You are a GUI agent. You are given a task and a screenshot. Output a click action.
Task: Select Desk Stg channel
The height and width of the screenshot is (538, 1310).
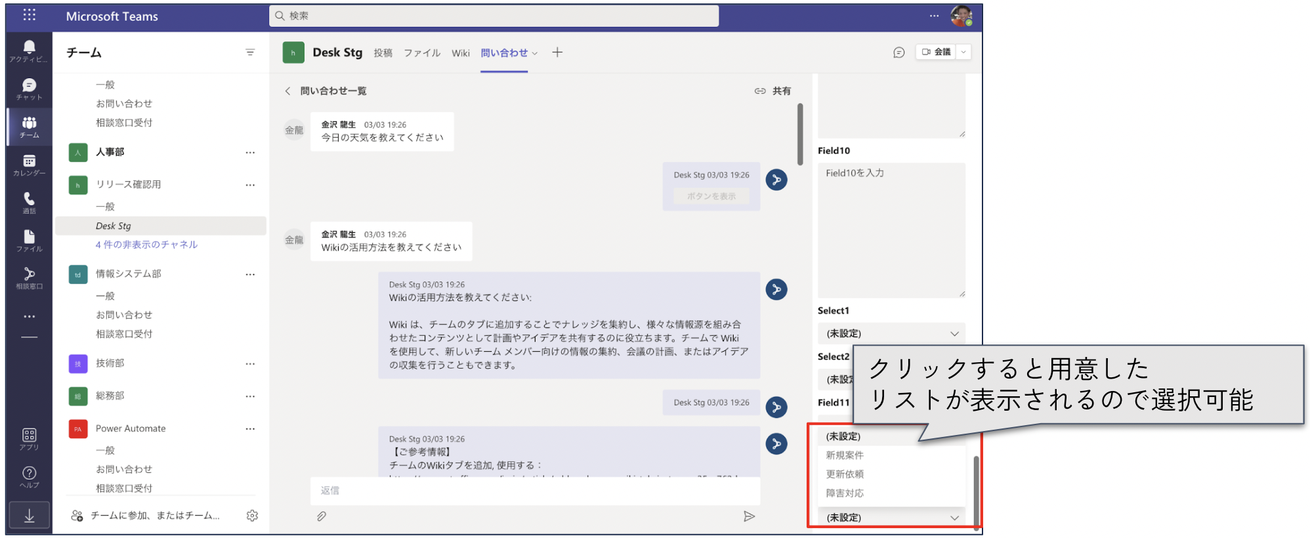pyautogui.click(x=161, y=226)
